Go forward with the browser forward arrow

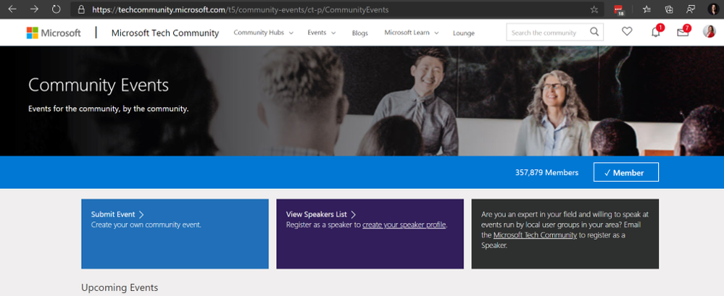pos(34,9)
